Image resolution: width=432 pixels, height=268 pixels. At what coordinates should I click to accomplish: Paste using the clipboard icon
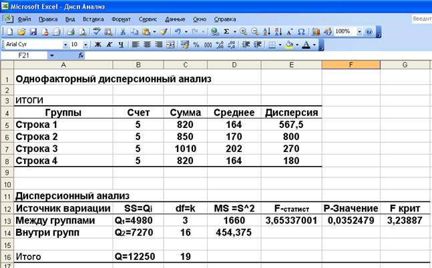click(146, 32)
